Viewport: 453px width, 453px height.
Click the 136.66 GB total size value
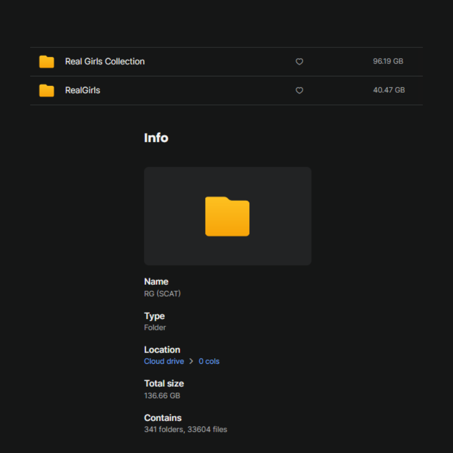click(162, 396)
